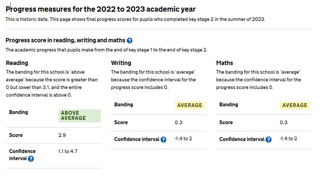The height and width of the screenshot is (176, 323).
Task: Select Reading confidence interval 1.1 to 4.7
Action: [68, 151]
